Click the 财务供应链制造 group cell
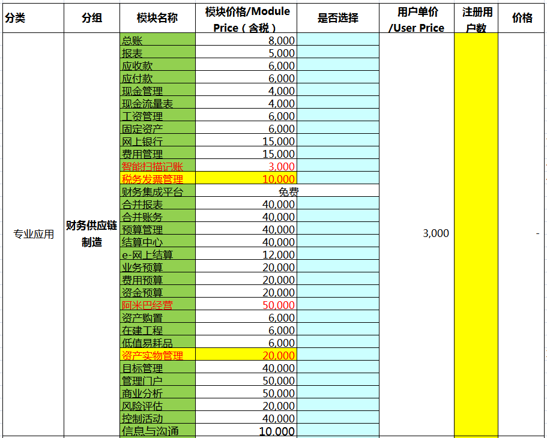This screenshot has height=438, width=547. [92, 233]
